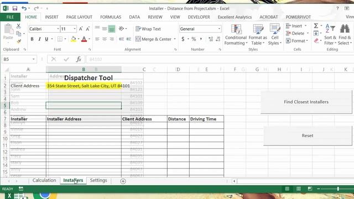Apply percent style format

coord(194,39)
